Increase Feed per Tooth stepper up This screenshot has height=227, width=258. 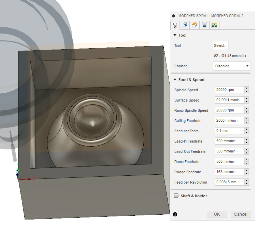[x=247, y=129]
